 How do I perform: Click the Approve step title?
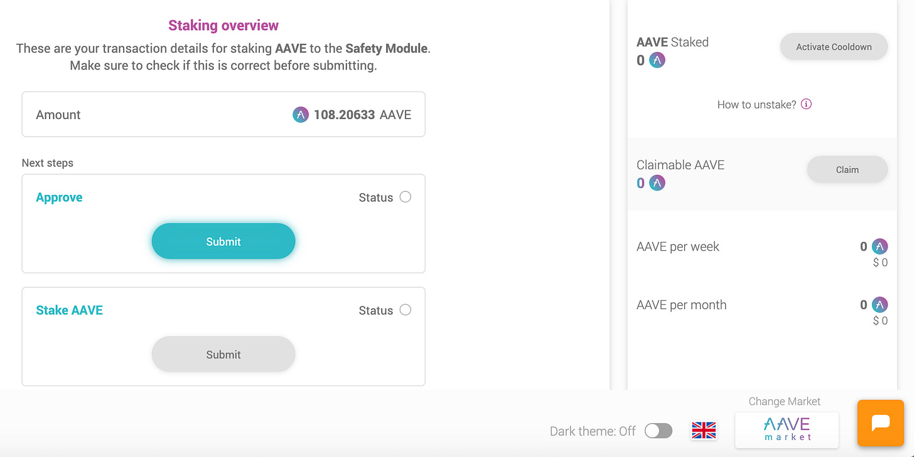59,197
